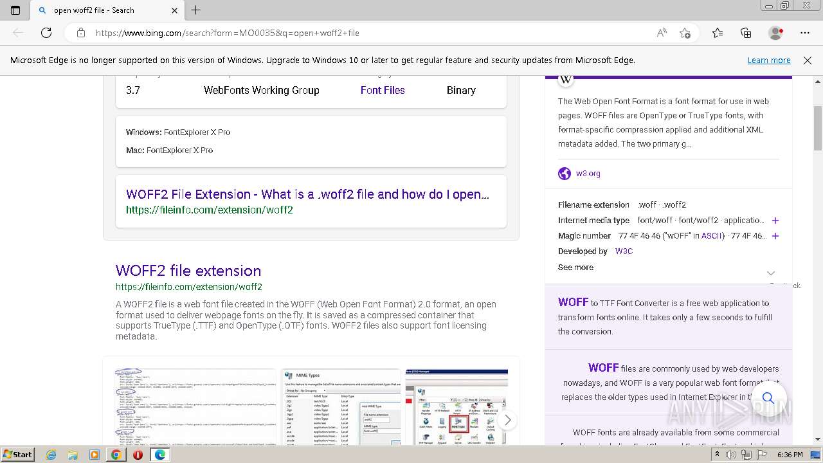
Task: Click the green fileinfo.com URL in the card
Action: (210, 210)
